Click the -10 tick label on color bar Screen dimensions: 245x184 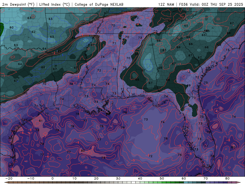pos(31,178)
